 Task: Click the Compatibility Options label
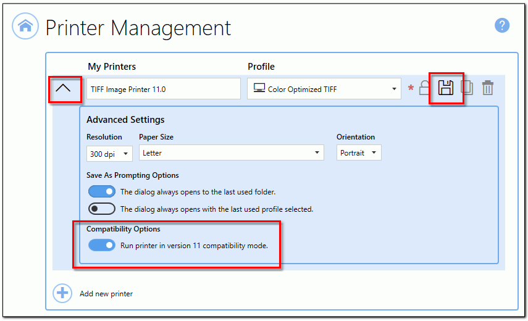click(124, 229)
